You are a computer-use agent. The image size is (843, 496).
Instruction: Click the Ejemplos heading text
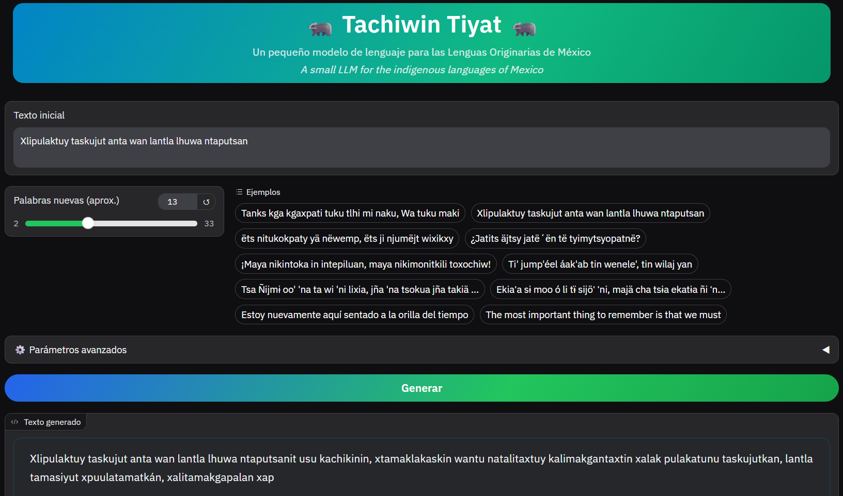click(x=263, y=192)
